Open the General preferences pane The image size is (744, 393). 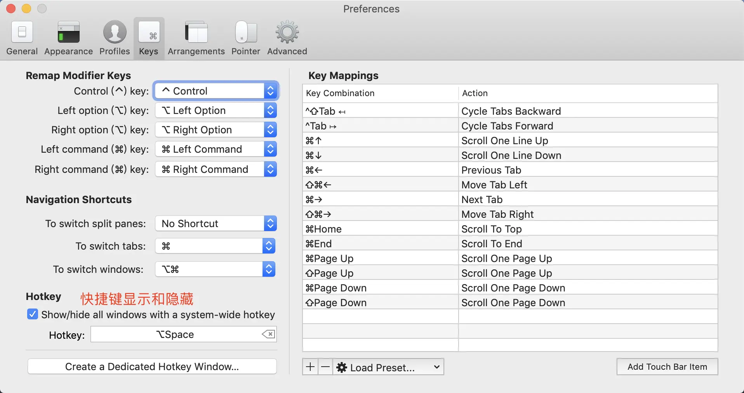(22, 38)
